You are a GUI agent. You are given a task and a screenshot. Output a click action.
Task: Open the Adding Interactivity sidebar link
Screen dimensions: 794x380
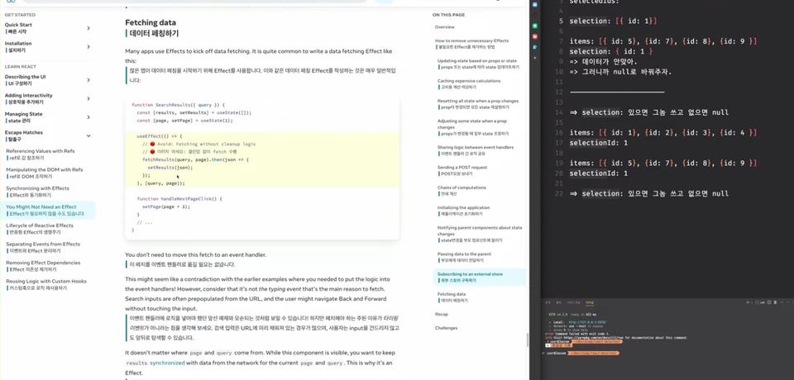click(29, 98)
